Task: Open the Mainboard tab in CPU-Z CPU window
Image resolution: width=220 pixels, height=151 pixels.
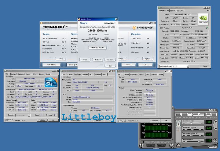Action: 21,74
